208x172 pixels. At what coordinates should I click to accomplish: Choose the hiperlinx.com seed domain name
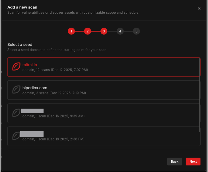point(35,88)
